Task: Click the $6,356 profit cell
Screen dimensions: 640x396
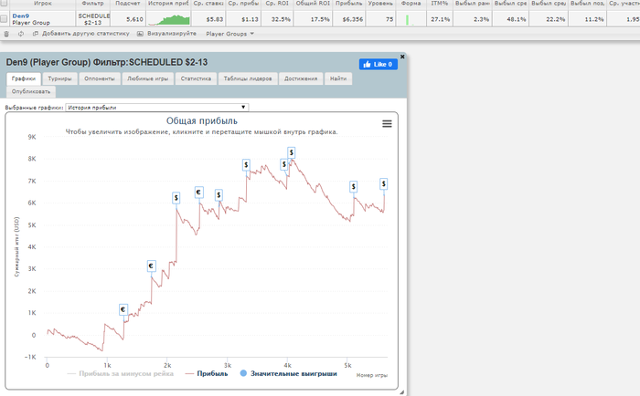Action: click(x=349, y=19)
